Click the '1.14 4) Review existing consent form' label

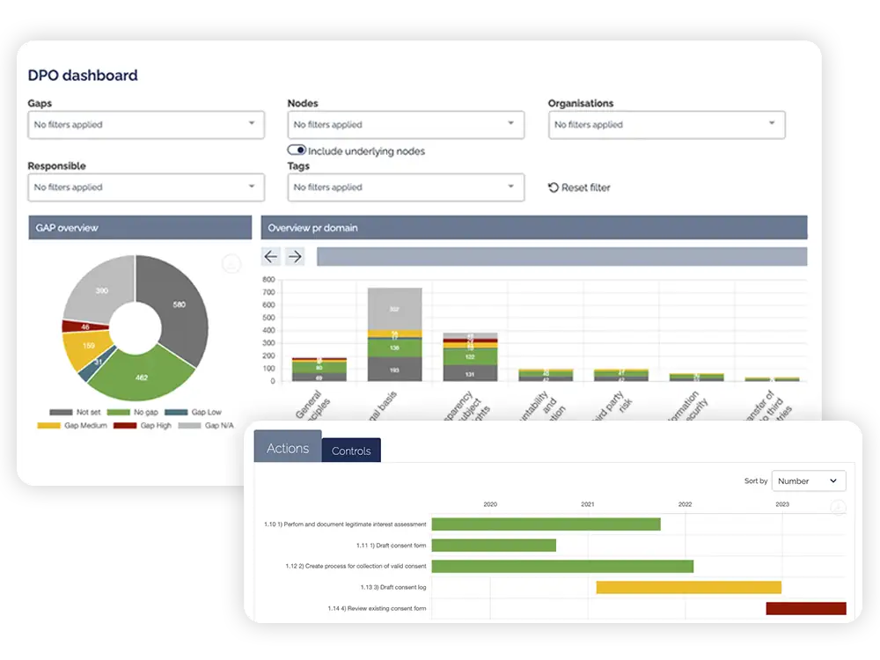[x=377, y=608]
